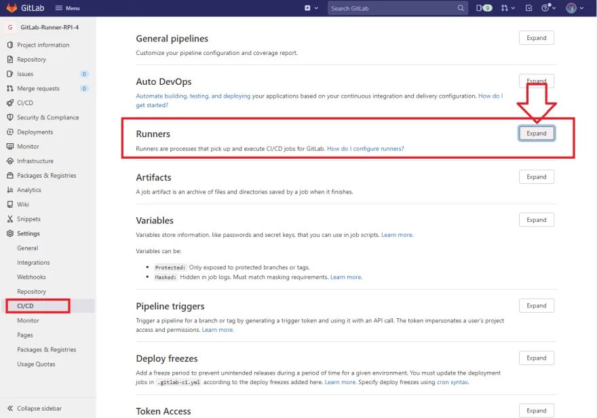Expand the Artifacts section
Viewport: 597px width, 418px height.
point(536,176)
